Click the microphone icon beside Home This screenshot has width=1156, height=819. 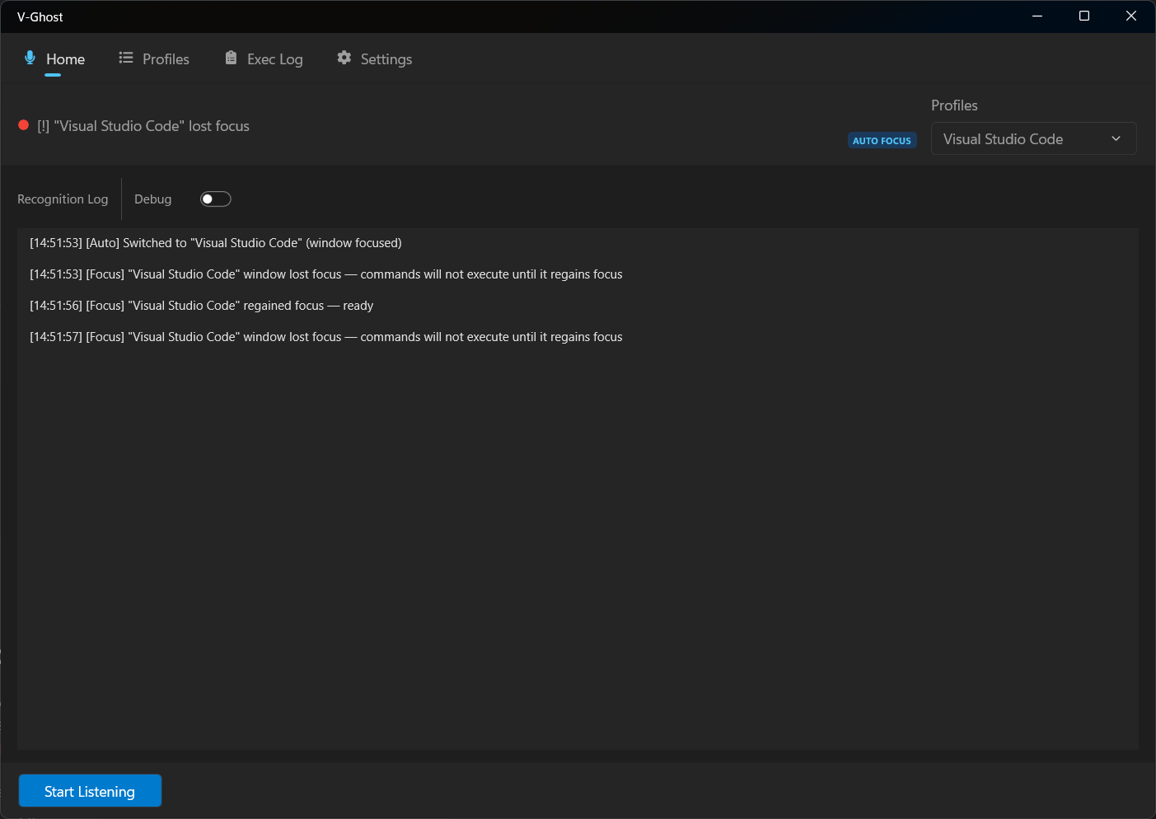[x=30, y=58]
